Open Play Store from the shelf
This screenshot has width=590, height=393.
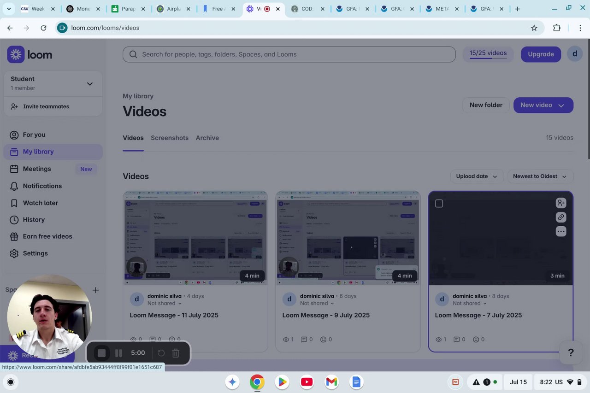[282, 382]
